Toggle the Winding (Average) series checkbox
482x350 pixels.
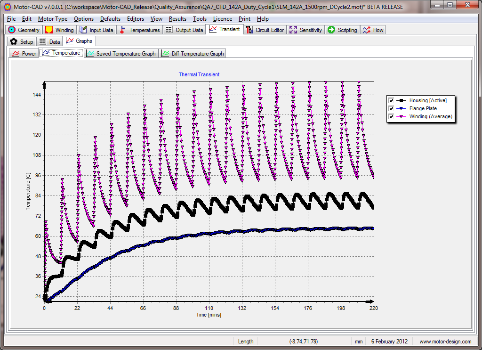[x=391, y=116]
